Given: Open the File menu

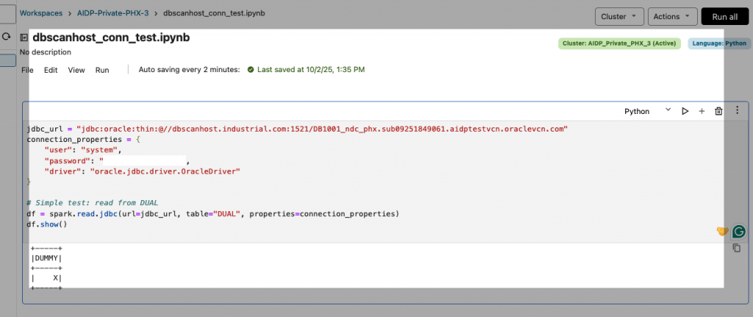Looking at the screenshot, I should click(x=27, y=70).
